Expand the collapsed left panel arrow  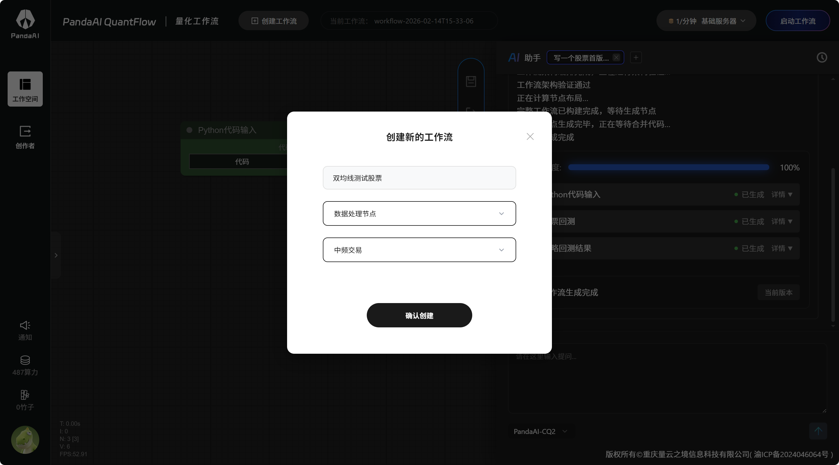(56, 255)
